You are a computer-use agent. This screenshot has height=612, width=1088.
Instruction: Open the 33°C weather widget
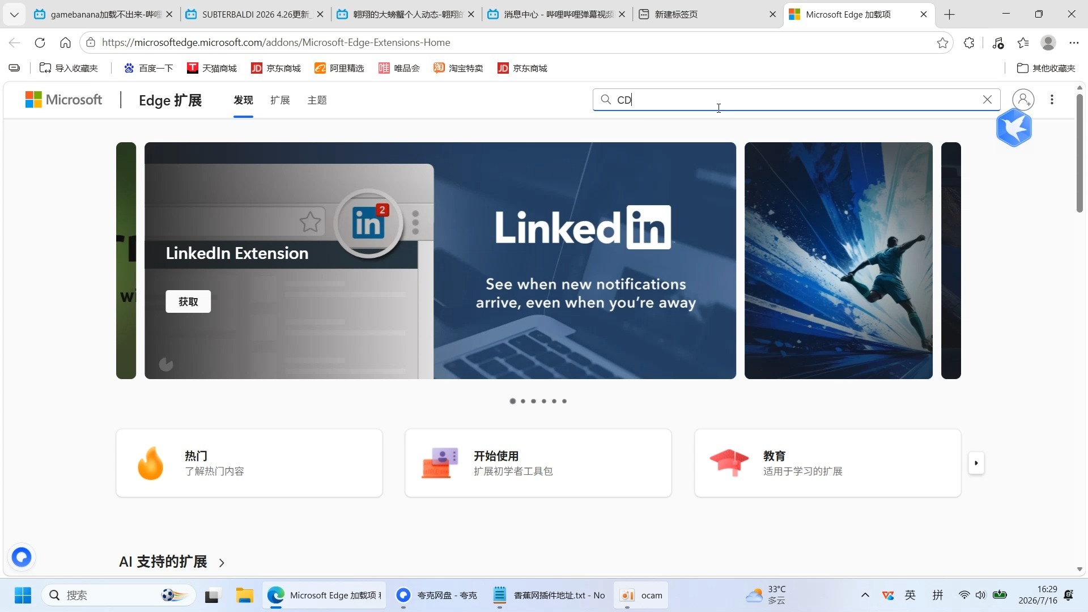(x=766, y=596)
